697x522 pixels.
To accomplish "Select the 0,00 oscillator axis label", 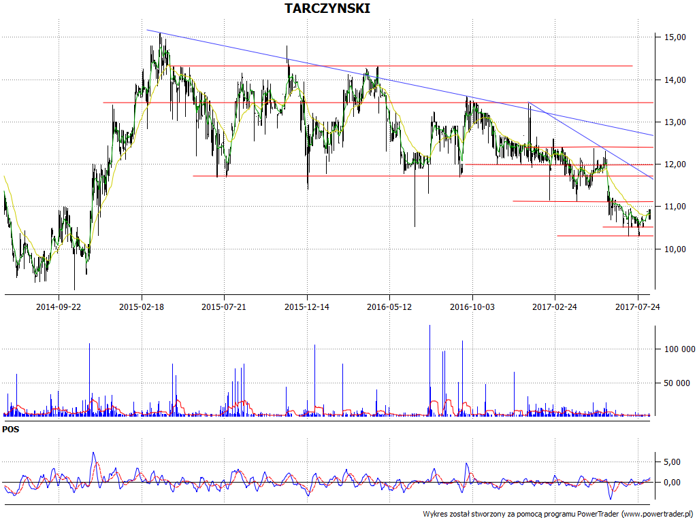I will click(x=672, y=482).
